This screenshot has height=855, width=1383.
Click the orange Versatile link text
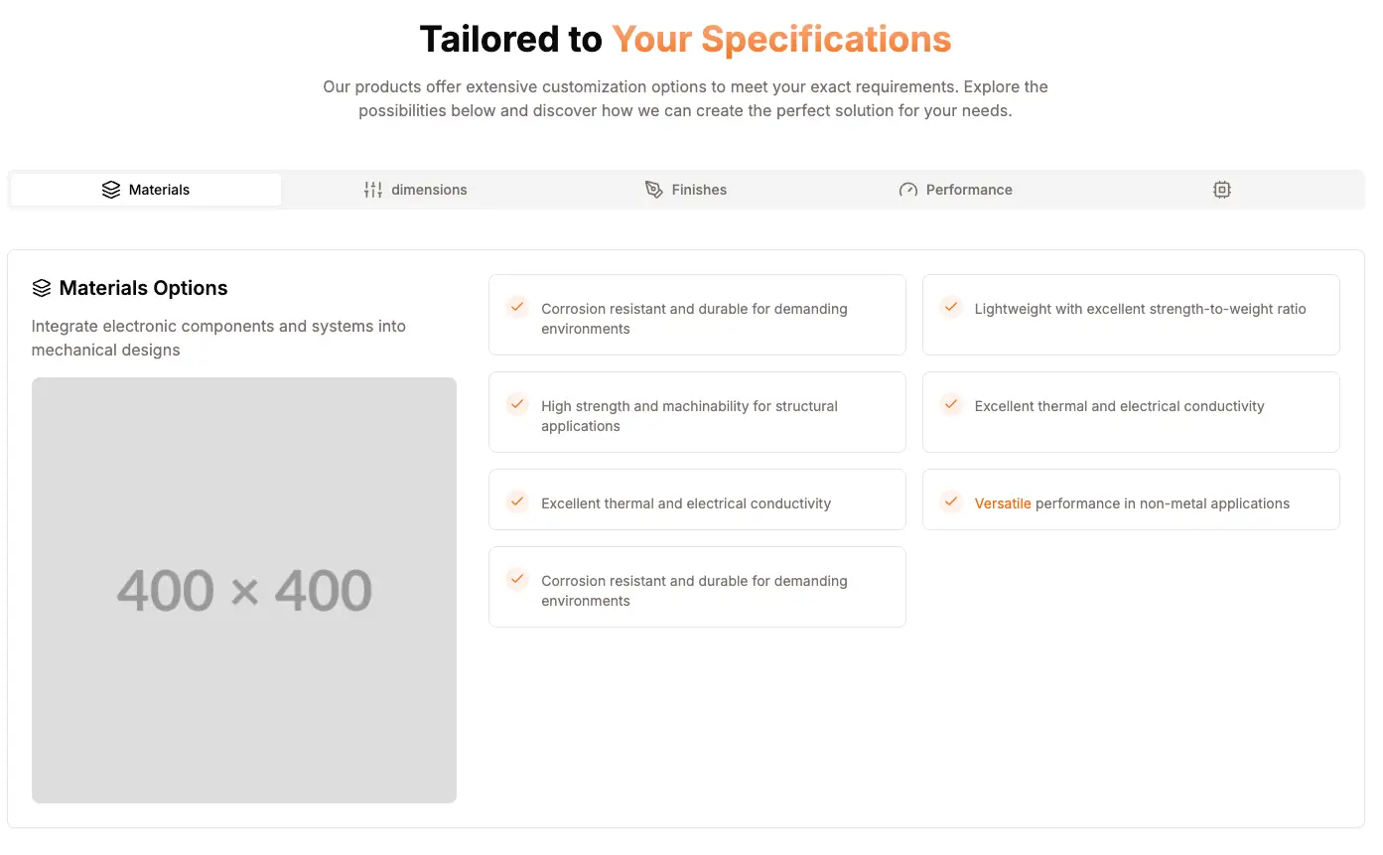coord(1003,503)
